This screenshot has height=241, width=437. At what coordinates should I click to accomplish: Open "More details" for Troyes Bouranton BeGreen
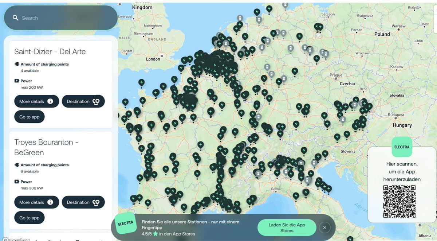36,202
